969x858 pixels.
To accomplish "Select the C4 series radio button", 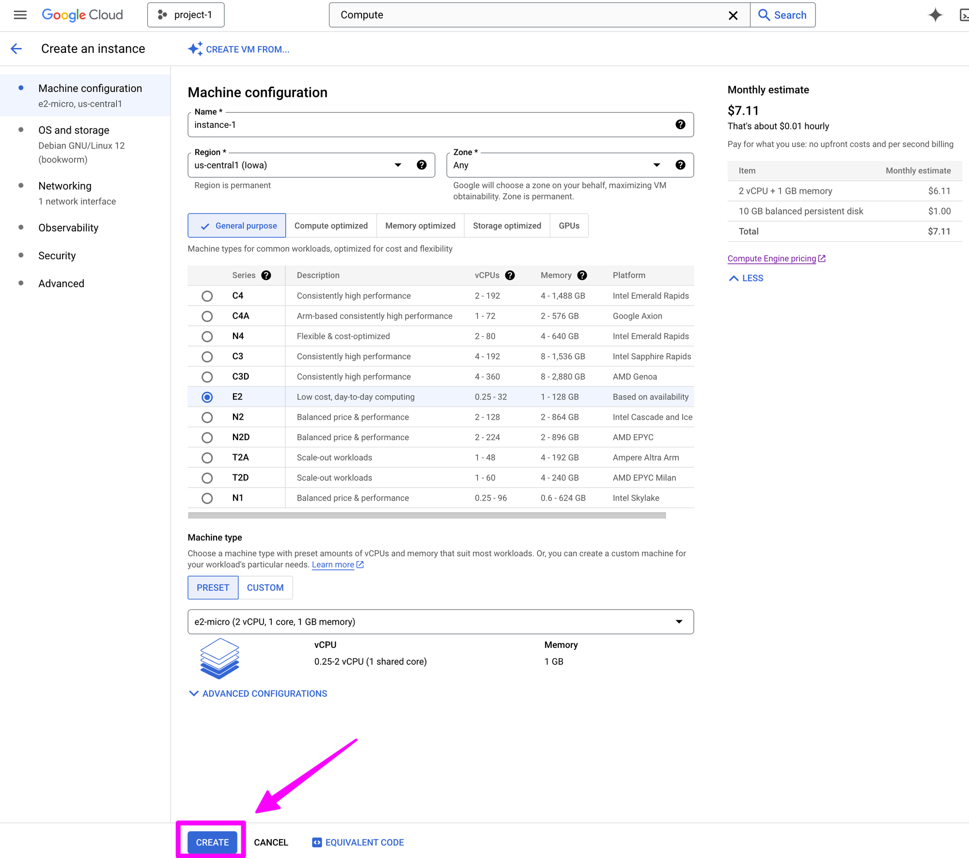I will pos(207,296).
